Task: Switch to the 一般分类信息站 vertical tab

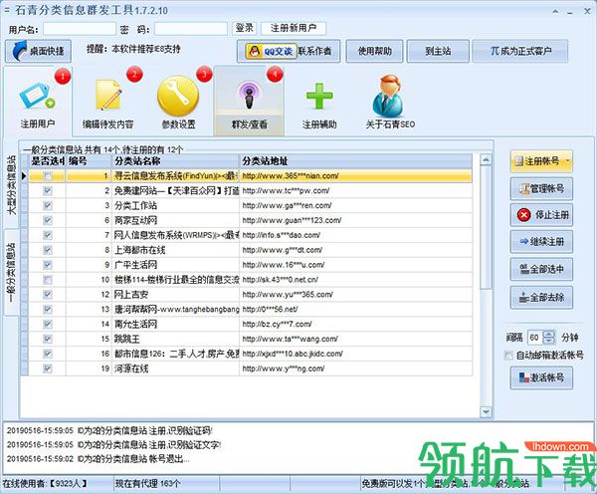Action: point(12,273)
